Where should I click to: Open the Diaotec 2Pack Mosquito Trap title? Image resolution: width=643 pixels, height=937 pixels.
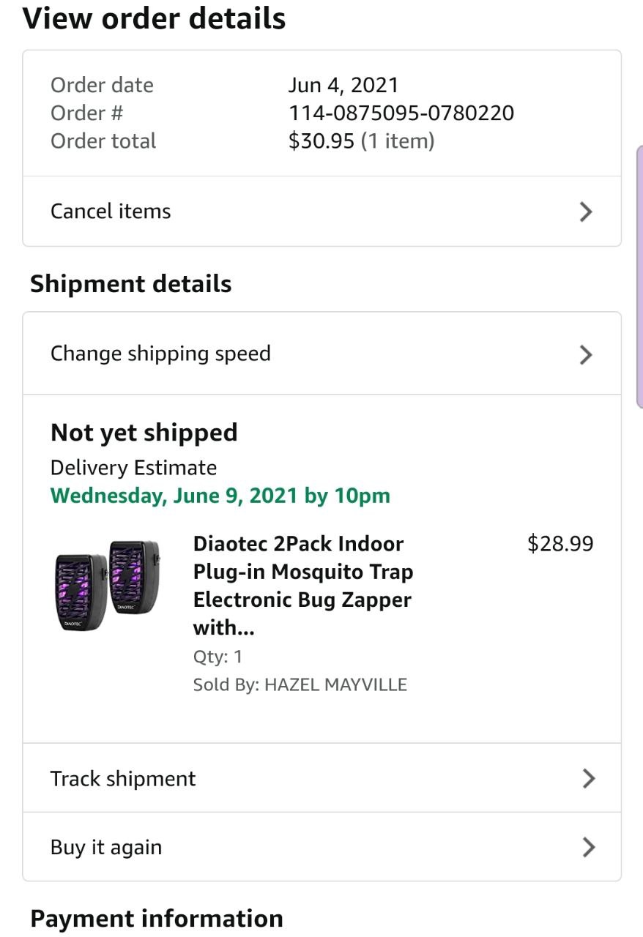pos(302,585)
